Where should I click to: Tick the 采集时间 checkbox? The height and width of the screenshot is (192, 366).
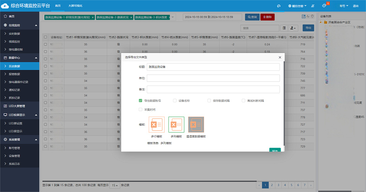[x=140, y=109]
